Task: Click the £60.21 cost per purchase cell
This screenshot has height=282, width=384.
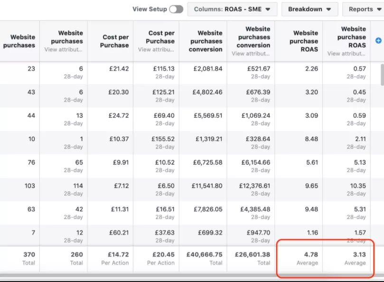Action: (119, 233)
